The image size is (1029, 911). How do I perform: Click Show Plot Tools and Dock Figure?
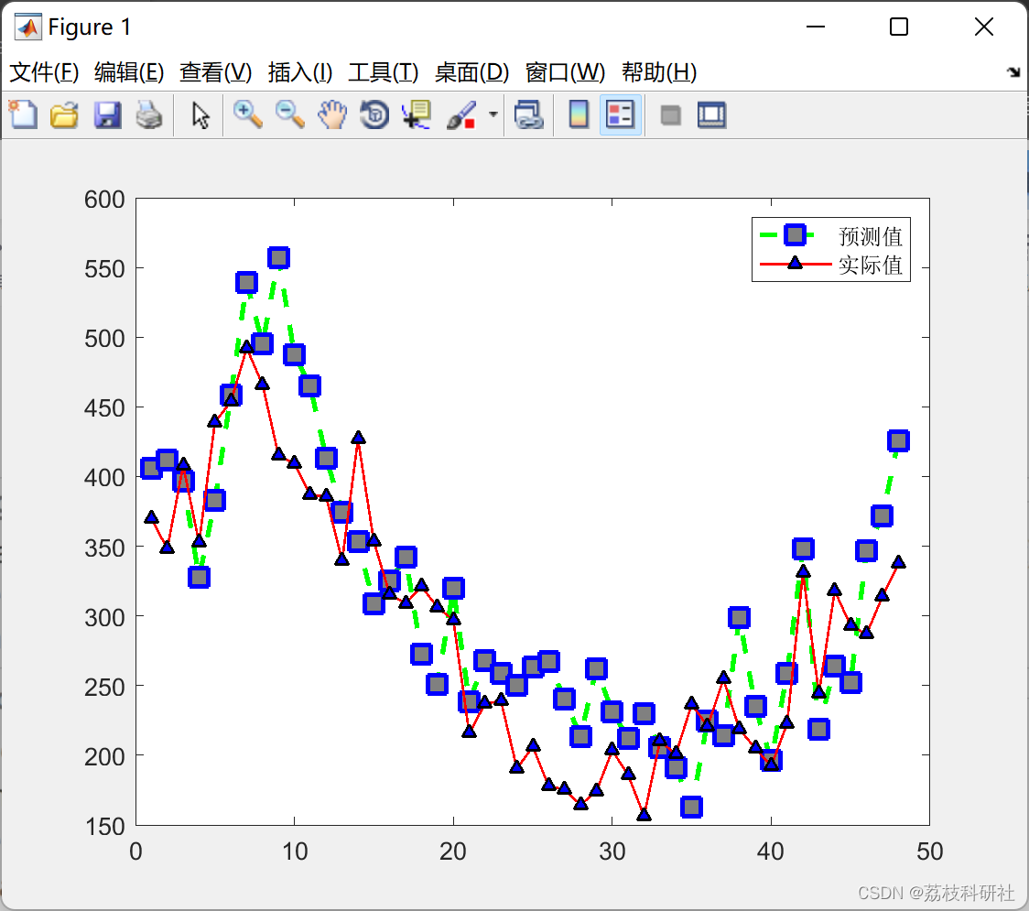pos(711,114)
